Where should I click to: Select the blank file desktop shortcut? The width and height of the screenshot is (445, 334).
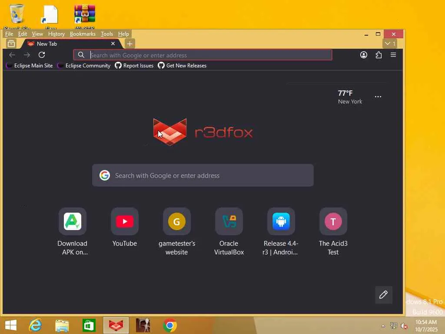coord(50,17)
